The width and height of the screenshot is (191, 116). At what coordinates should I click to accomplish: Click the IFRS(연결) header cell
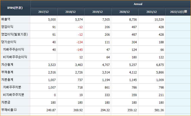pyautogui.click(x=15, y=8)
